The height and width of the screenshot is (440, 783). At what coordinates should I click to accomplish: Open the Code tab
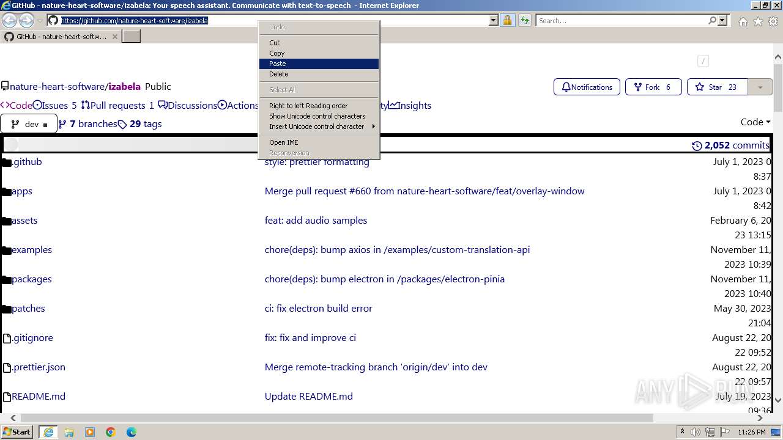pyautogui.click(x=17, y=105)
